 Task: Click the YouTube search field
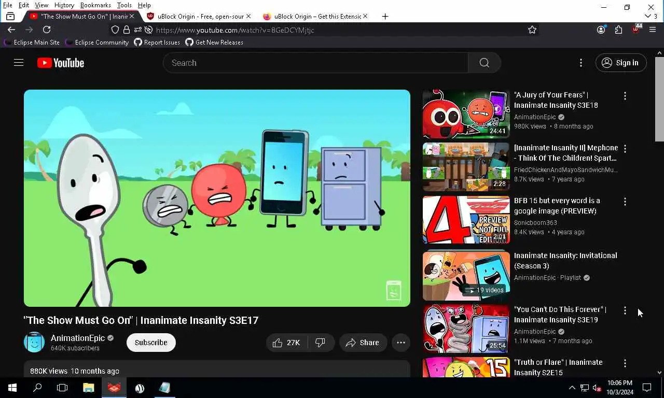315,63
